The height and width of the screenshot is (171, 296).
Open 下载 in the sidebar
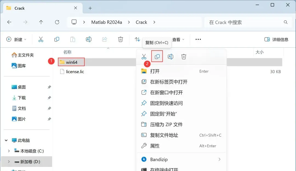(19, 98)
